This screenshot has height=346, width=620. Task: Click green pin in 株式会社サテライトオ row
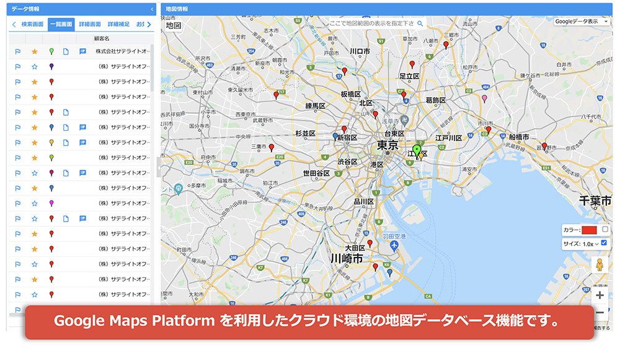51,51
